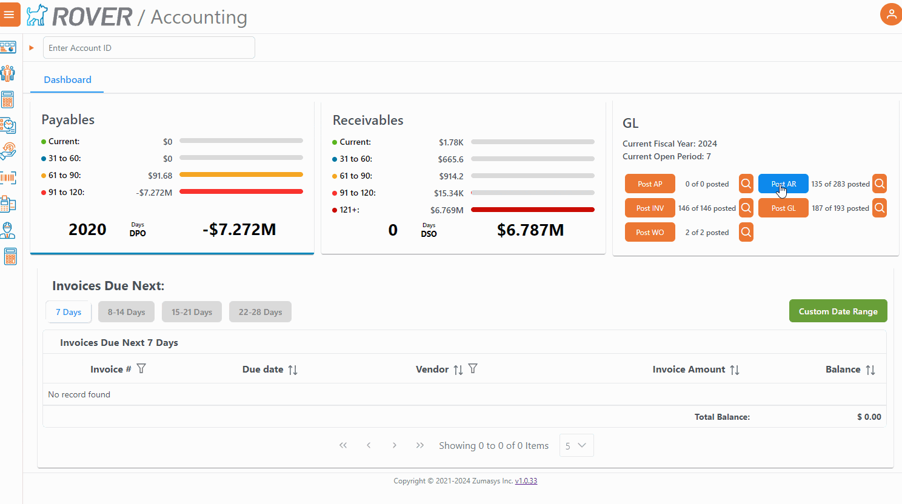Open the rows-per-page dropdown
902x504 pixels.
(x=576, y=445)
